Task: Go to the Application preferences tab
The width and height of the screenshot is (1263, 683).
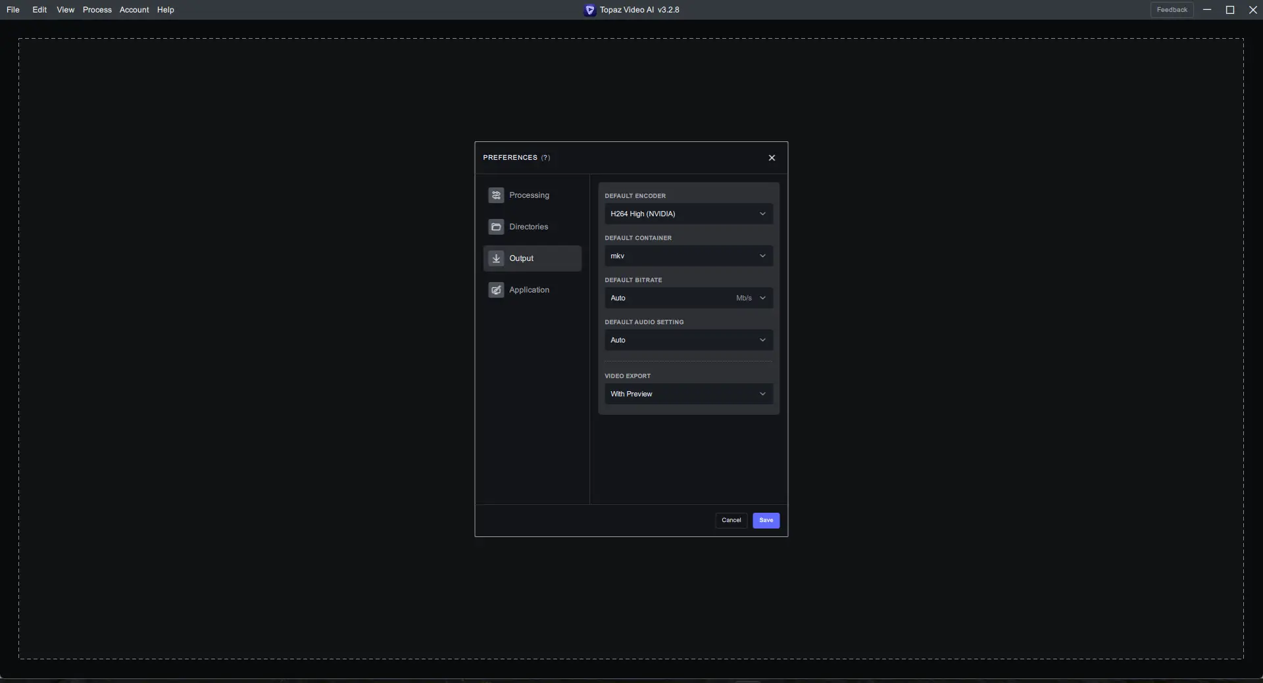Action: pyautogui.click(x=532, y=290)
